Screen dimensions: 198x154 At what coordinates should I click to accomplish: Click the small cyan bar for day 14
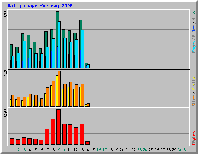click(x=88, y=66)
